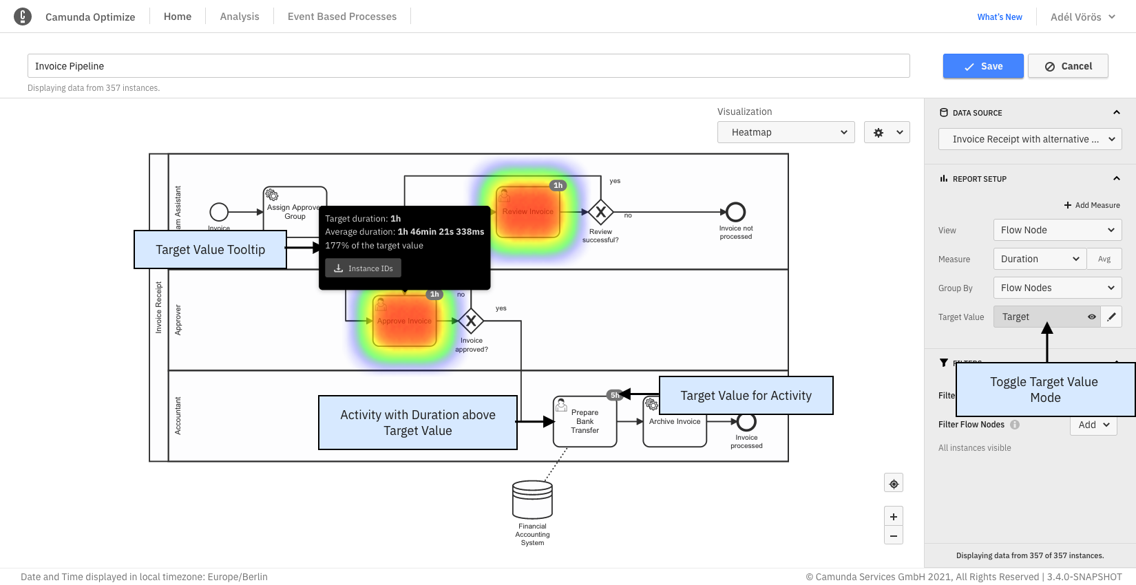Download Instance IDs from the tooltip
The height and width of the screenshot is (585, 1136).
[364, 268]
